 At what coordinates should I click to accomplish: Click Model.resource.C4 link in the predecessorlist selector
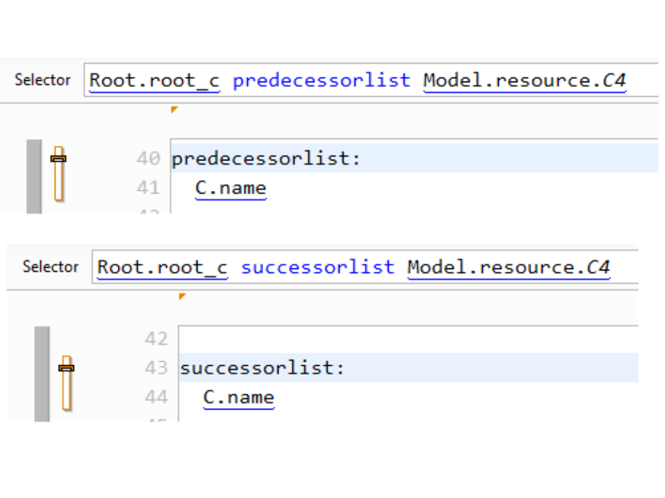[524, 80]
